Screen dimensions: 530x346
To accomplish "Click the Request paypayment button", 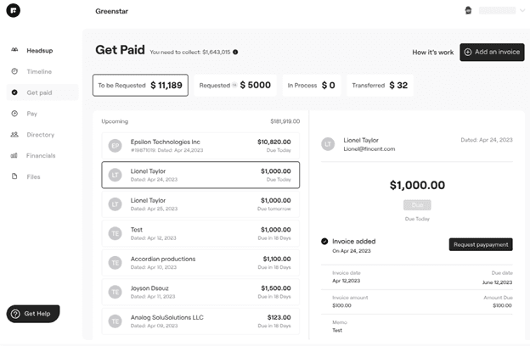I will tap(481, 244).
